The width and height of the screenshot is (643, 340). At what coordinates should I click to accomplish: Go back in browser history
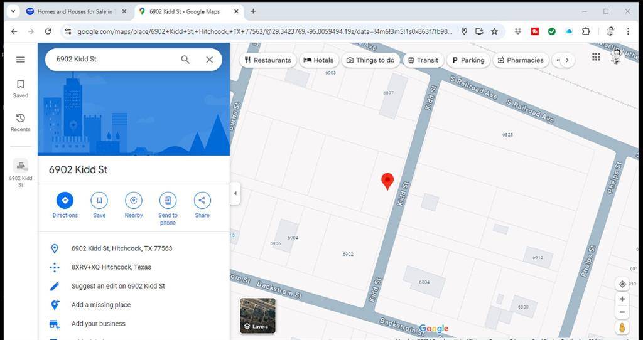click(14, 31)
